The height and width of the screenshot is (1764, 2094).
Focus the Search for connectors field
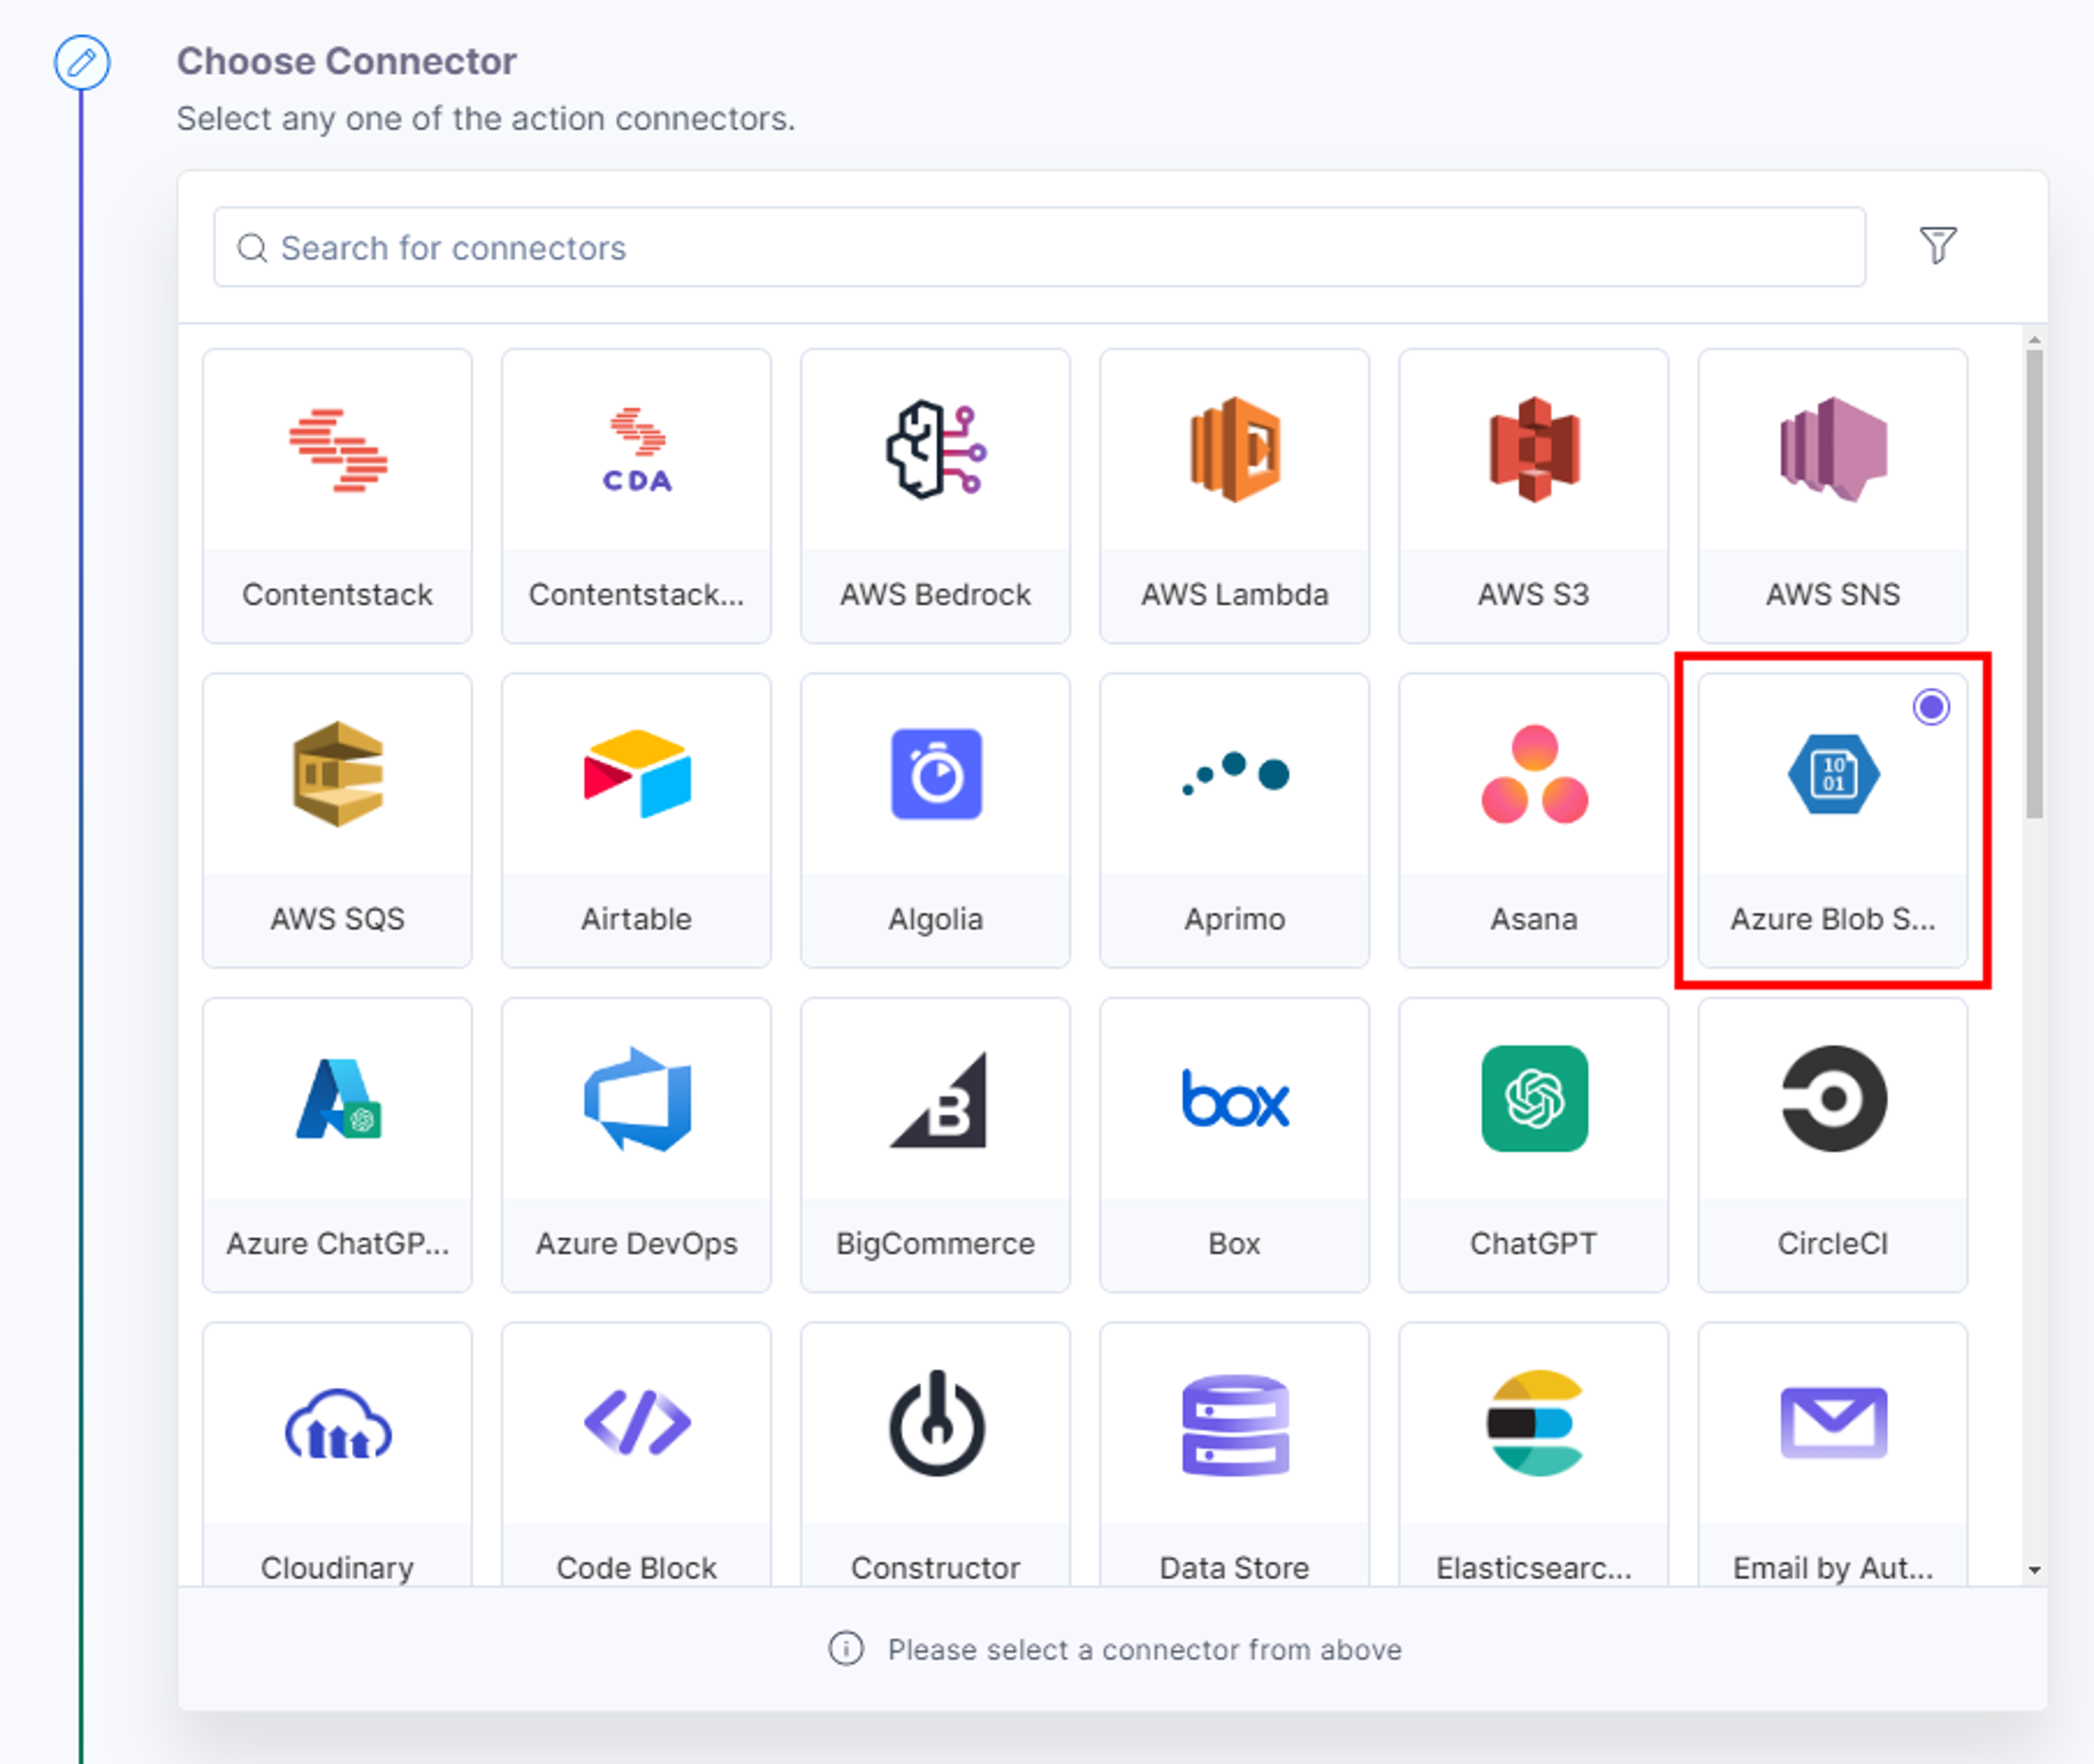tap(1038, 247)
